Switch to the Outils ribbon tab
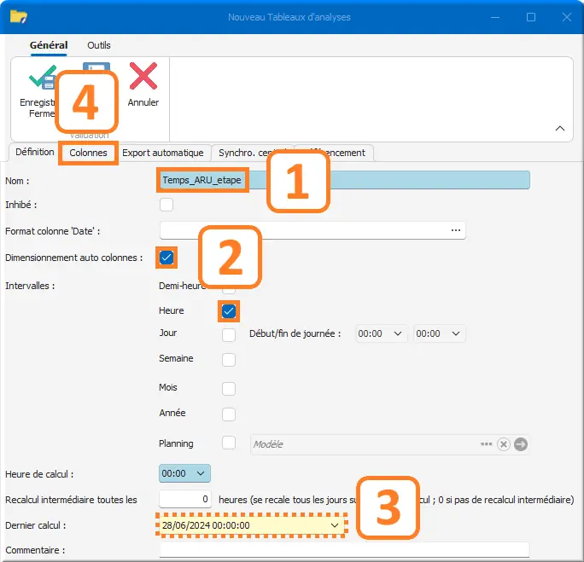 point(99,45)
